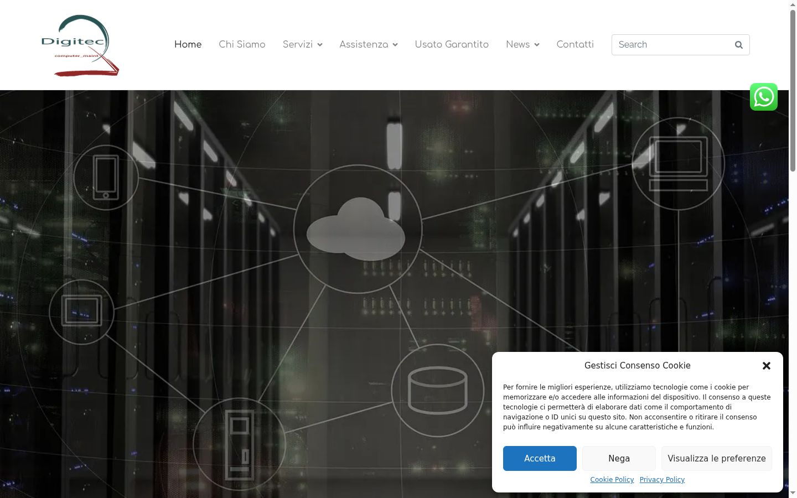Click the search magnifier icon
The width and height of the screenshot is (797, 498).
coord(738,45)
